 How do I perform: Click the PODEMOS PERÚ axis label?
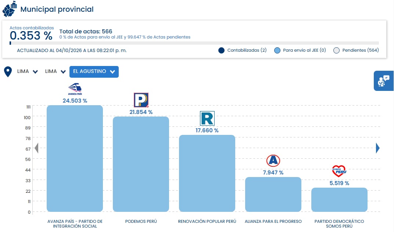click(x=141, y=221)
